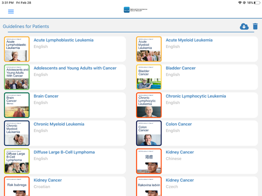Open the hamburger navigation menu

click(11, 11)
